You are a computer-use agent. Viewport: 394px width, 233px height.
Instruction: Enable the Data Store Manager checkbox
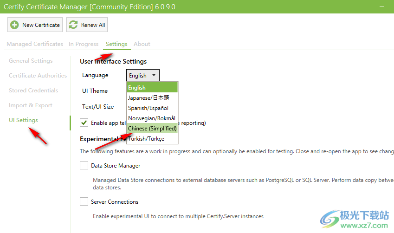coord(84,165)
